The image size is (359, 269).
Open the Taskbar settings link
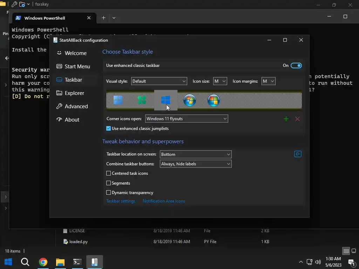point(121,201)
